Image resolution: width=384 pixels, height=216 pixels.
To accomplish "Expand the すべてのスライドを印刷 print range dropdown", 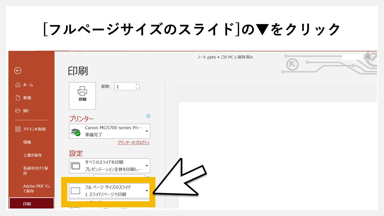I will (x=147, y=166).
